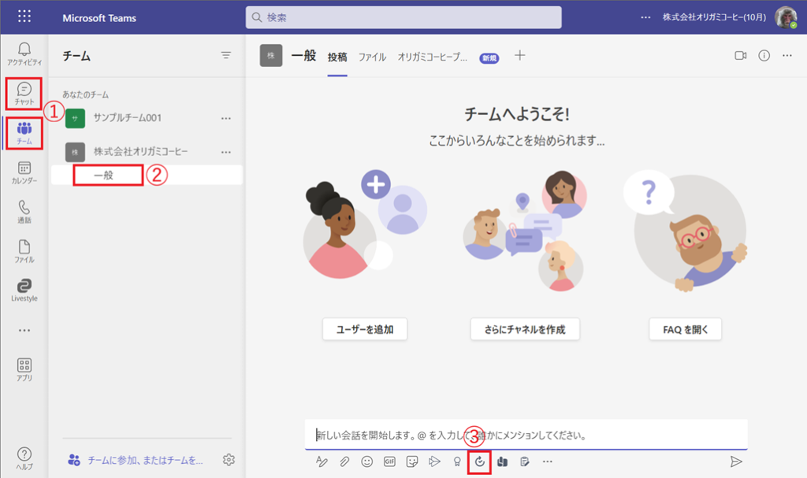Open the Calls section
Screen dimensions: 807x478
click(24, 212)
